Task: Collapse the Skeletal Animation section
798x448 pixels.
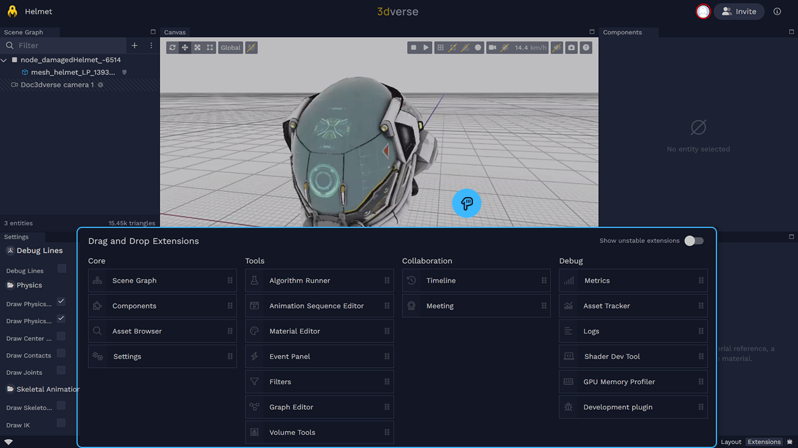Action: click(x=10, y=389)
